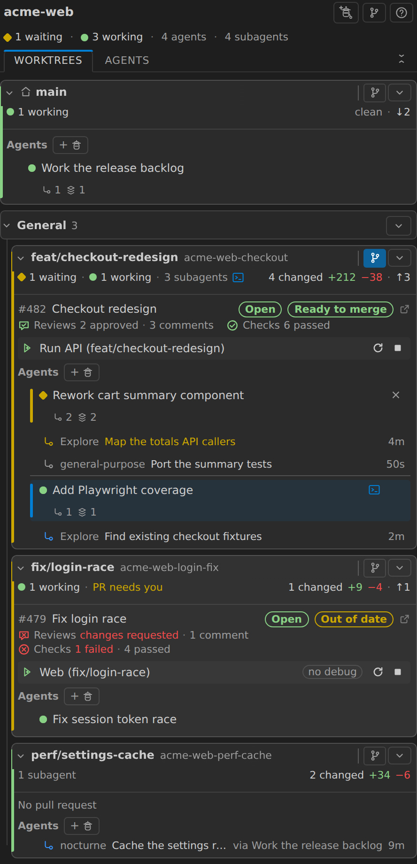Start Web (fix/login-race) play icon
This screenshot has height=864, width=417.
(27, 672)
